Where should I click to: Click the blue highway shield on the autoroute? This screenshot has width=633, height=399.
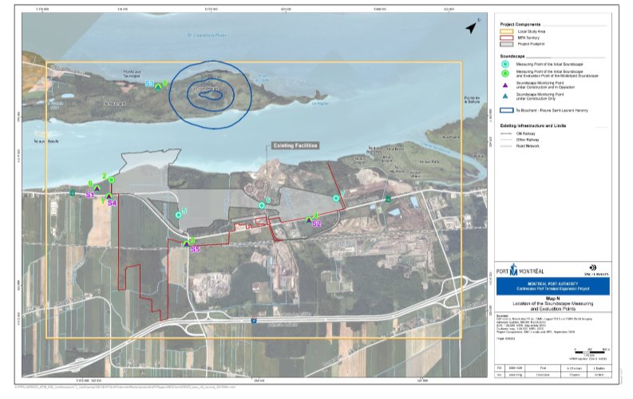coord(254,321)
